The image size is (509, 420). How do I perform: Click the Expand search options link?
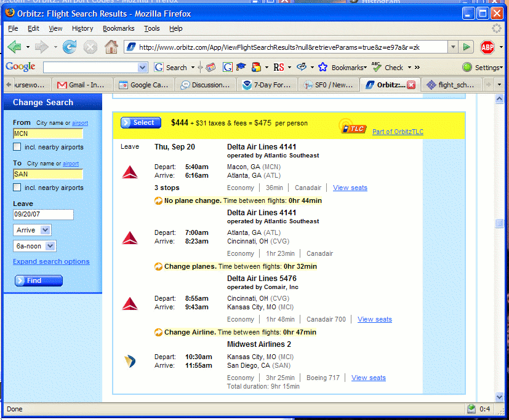(x=51, y=261)
